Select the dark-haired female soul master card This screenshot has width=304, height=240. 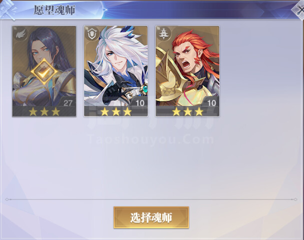44,71
